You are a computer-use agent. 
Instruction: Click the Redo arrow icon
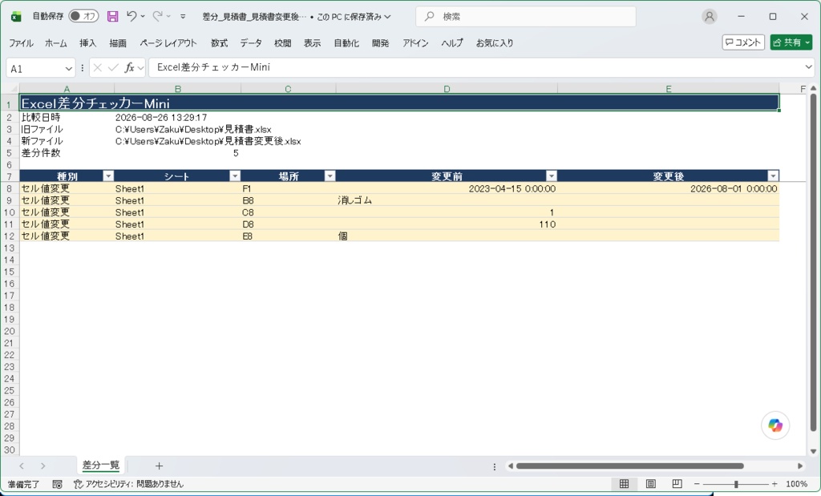[x=157, y=16]
